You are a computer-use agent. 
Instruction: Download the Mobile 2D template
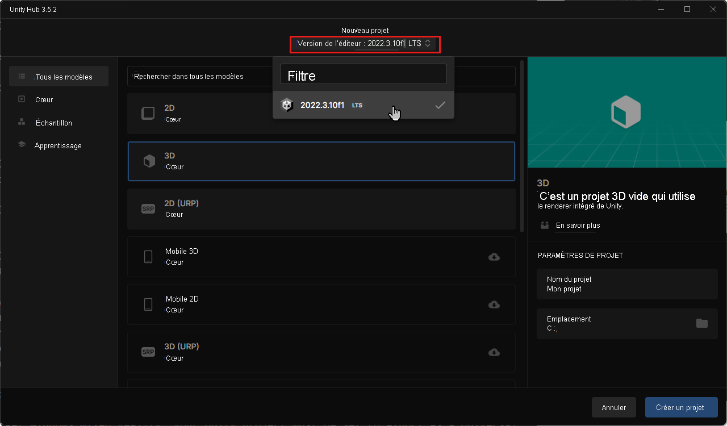coord(494,304)
